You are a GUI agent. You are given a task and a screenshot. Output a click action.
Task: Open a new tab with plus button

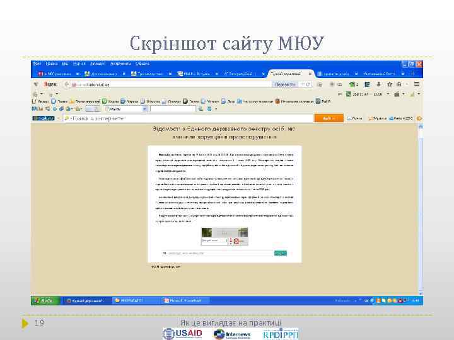click(412, 74)
